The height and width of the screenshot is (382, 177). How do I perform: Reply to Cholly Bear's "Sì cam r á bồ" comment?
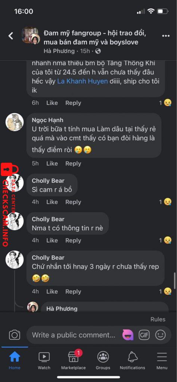[x=73, y=202]
